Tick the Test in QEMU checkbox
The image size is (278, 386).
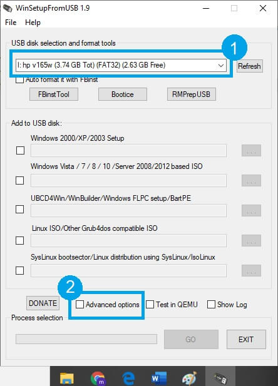(x=150, y=304)
